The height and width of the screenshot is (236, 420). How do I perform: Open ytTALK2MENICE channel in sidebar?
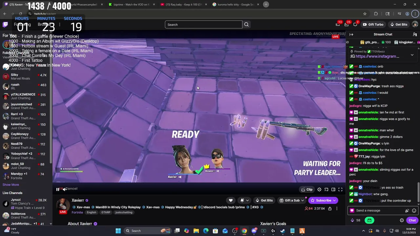point(25,96)
